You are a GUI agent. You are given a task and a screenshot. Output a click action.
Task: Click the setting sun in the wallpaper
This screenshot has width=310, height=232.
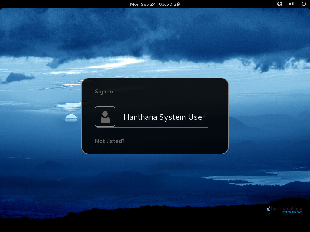[x=71, y=118]
